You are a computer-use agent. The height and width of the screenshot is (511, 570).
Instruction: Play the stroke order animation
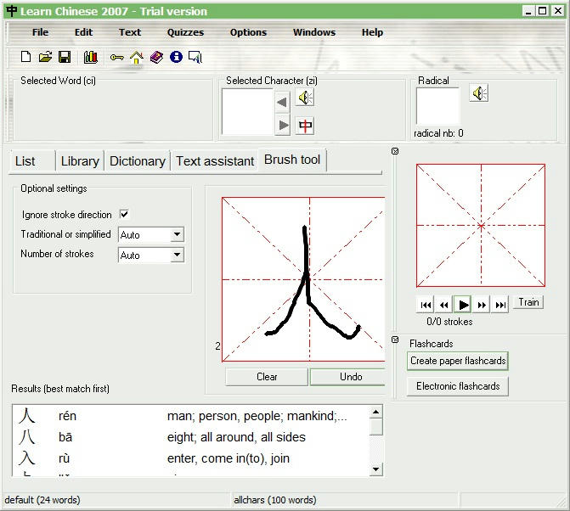click(463, 305)
